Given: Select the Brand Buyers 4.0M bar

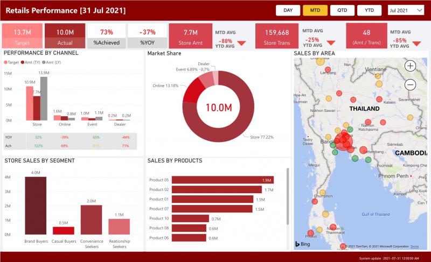Looking at the screenshot, I should click(36, 206).
